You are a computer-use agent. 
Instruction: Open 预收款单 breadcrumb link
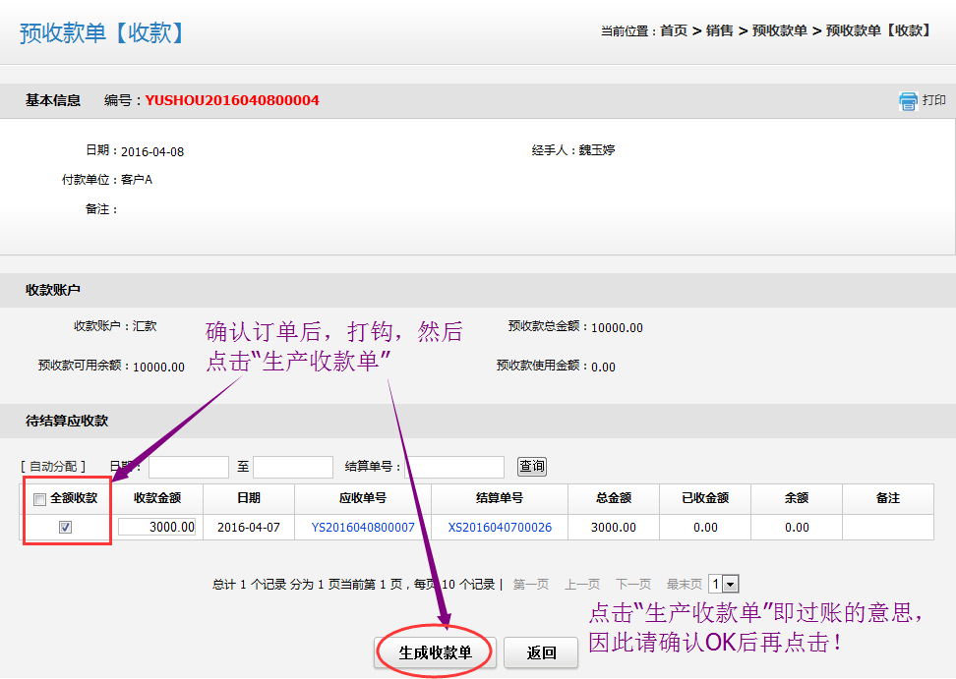click(x=780, y=30)
